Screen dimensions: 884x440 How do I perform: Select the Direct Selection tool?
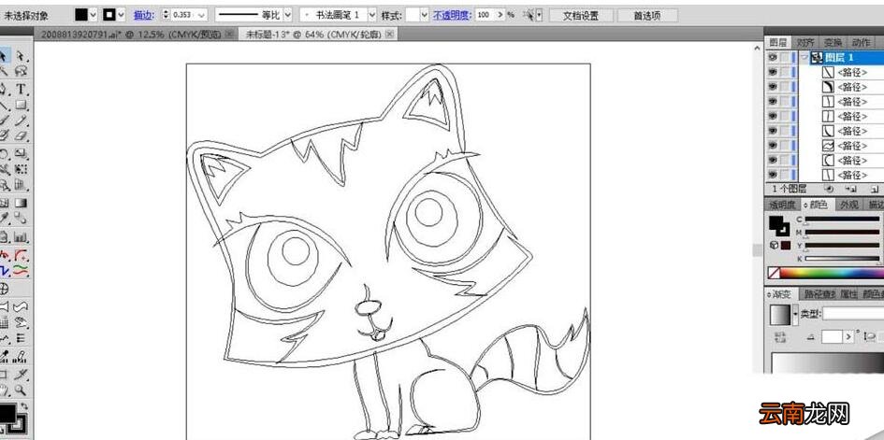(21, 56)
